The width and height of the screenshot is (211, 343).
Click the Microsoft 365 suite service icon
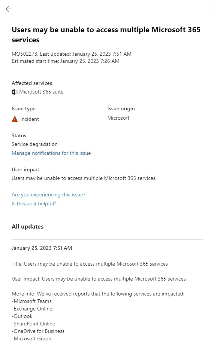(x=15, y=92)
